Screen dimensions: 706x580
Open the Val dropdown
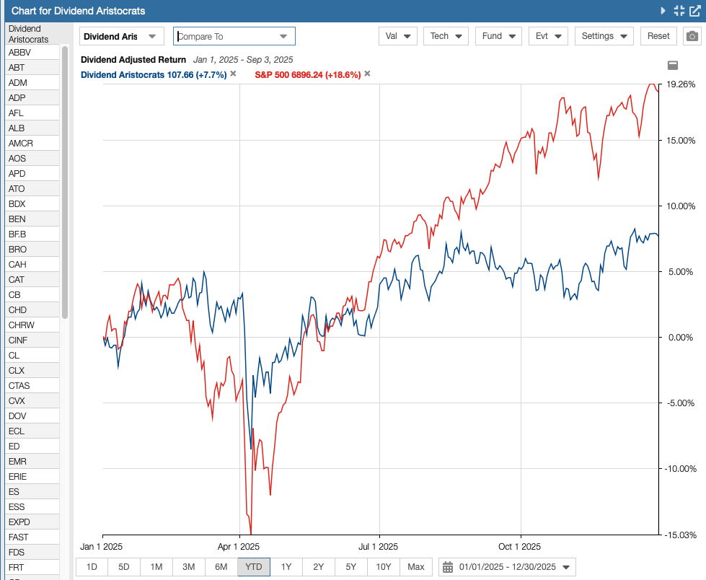(x=397, y=35)
